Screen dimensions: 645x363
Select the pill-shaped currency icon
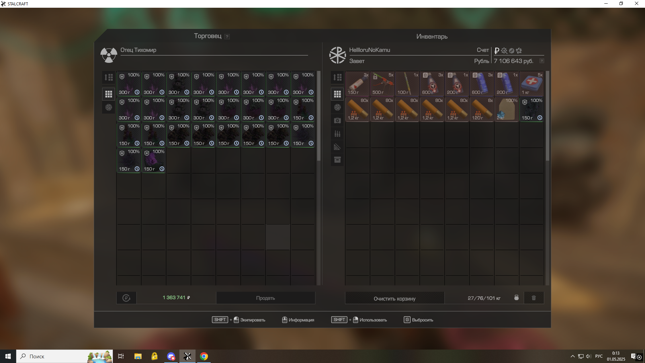pos(512,51)
